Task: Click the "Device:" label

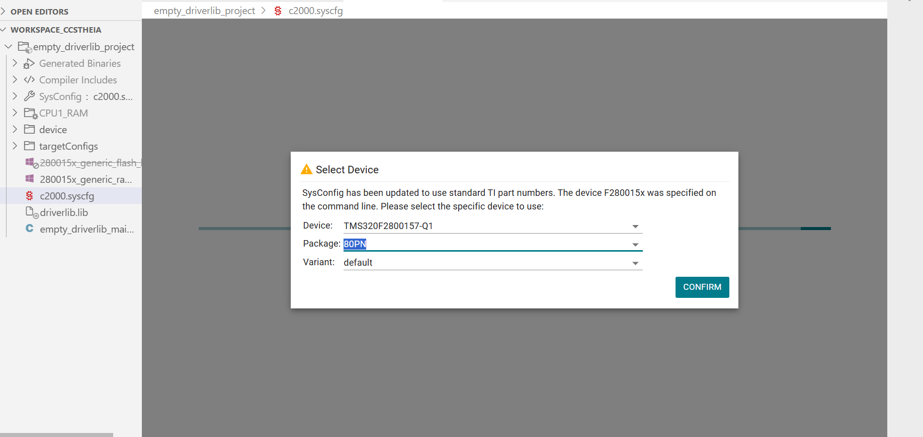Action: coord(318,226)
